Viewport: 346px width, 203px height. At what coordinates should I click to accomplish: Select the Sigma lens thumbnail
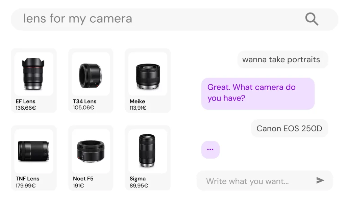148,151
